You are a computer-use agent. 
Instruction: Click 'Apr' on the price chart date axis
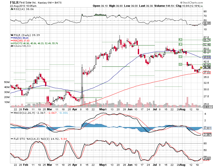(75, 109)
